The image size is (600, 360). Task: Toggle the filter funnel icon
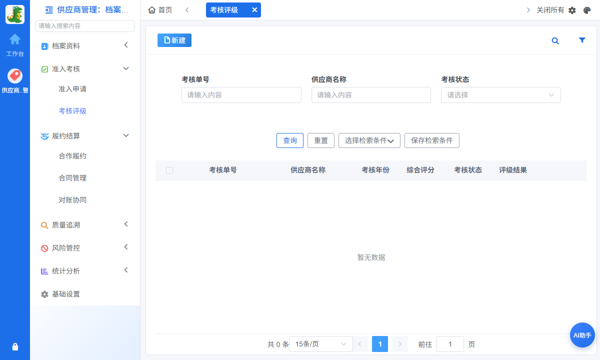[x=582, y=40]
